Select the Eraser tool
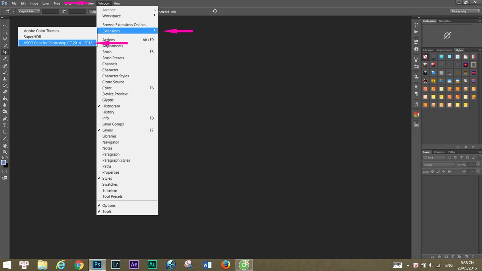Image resolution: width=482 pixels, height=271 pixels. click(x=5, y=92)
